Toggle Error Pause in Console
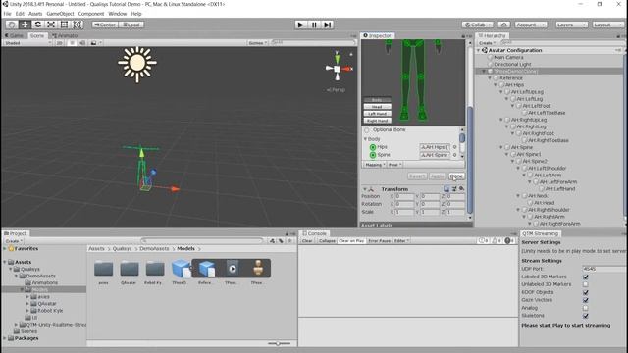Screen dimensions: 628x353 pos(380,241)
